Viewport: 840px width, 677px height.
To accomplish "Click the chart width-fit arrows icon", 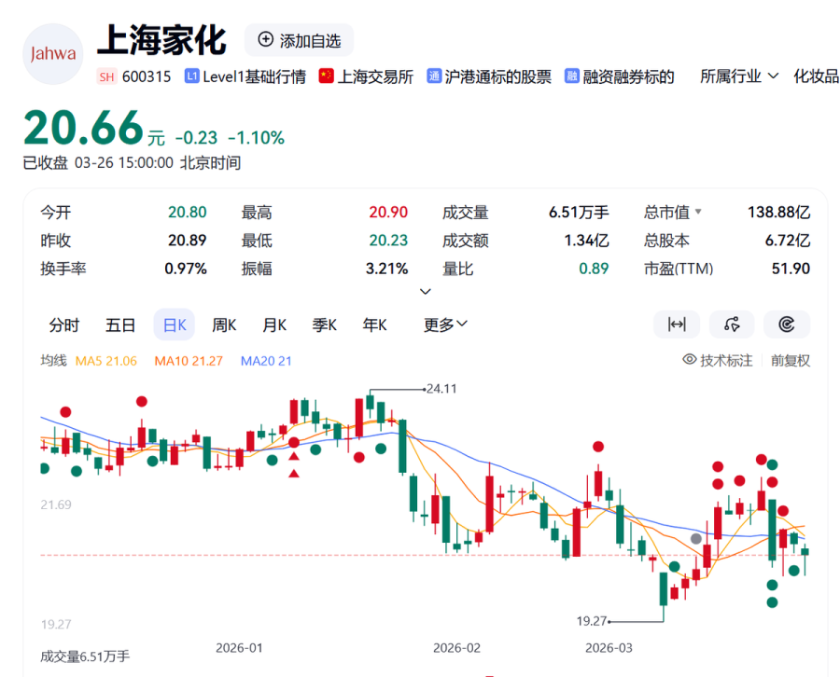I will click(677, 325).
